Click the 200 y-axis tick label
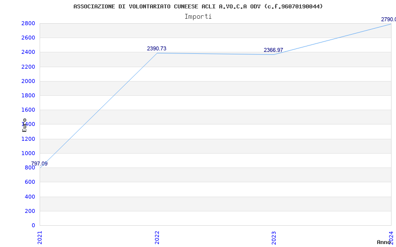This screenshot has height=247, width=396. (30, 211)
